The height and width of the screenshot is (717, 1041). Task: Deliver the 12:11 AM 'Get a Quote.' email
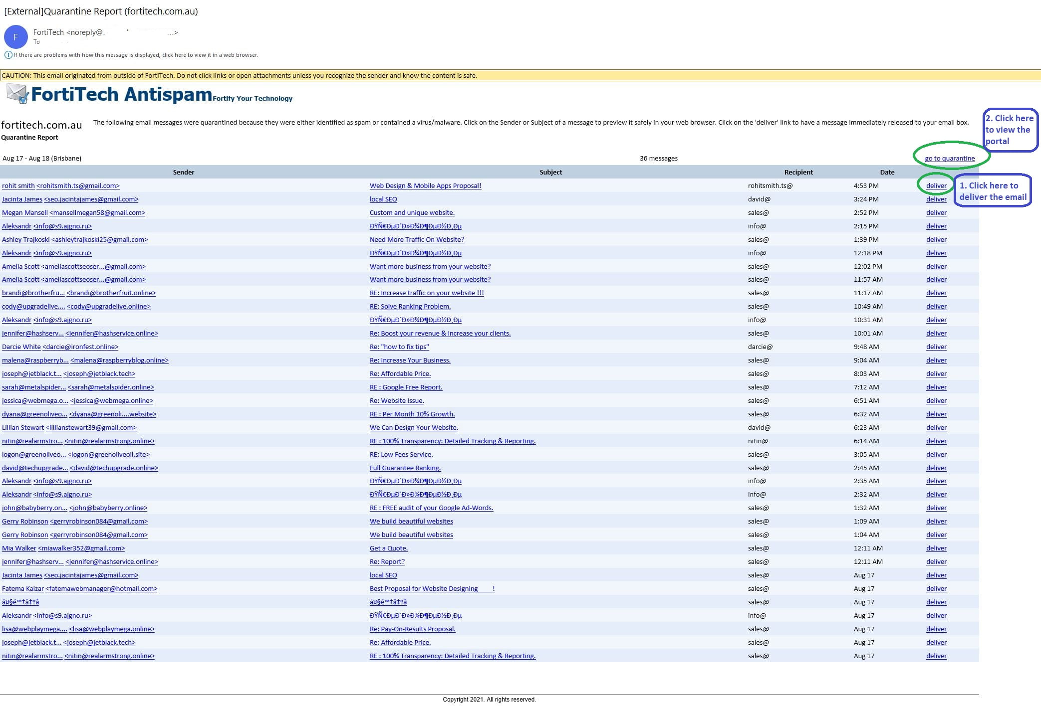click(936, 548)
